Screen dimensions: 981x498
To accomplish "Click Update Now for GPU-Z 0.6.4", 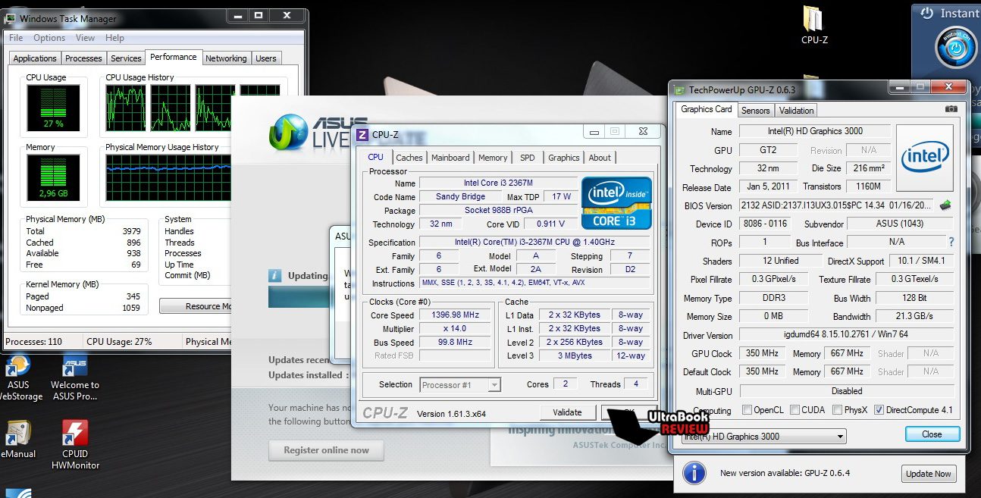I will [929, 474].
